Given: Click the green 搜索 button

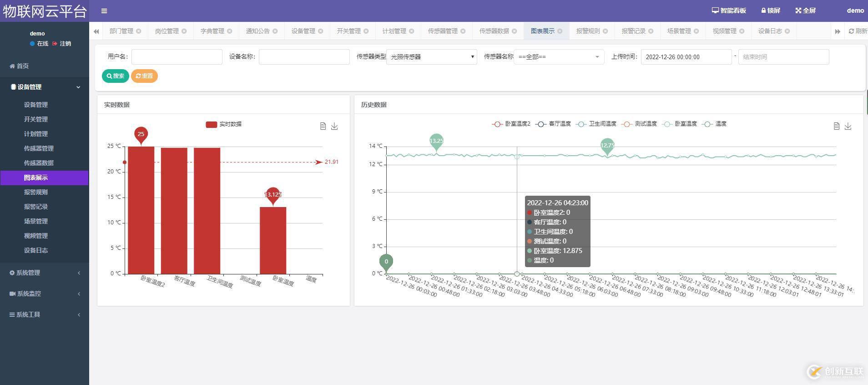Looking at the screenshot, I should [x=116, y=76].
